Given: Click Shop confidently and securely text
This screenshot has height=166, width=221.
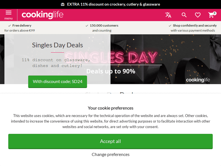Looking at the screenshot, I should click(x=195, y=26).
